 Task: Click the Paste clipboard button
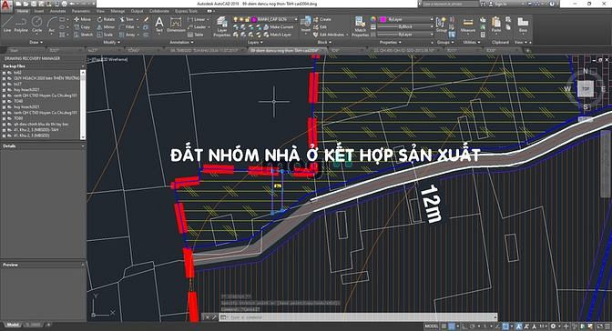[496, 25]
